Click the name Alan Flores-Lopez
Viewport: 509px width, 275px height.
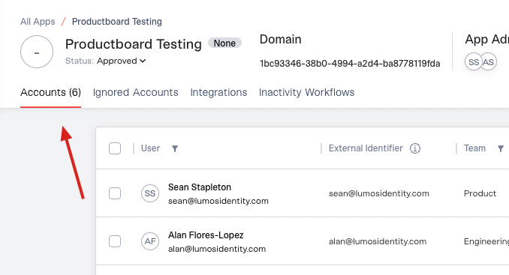[x=206, y=235]
